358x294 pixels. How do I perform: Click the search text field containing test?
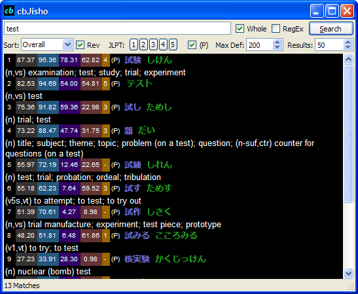coord(117,29)
